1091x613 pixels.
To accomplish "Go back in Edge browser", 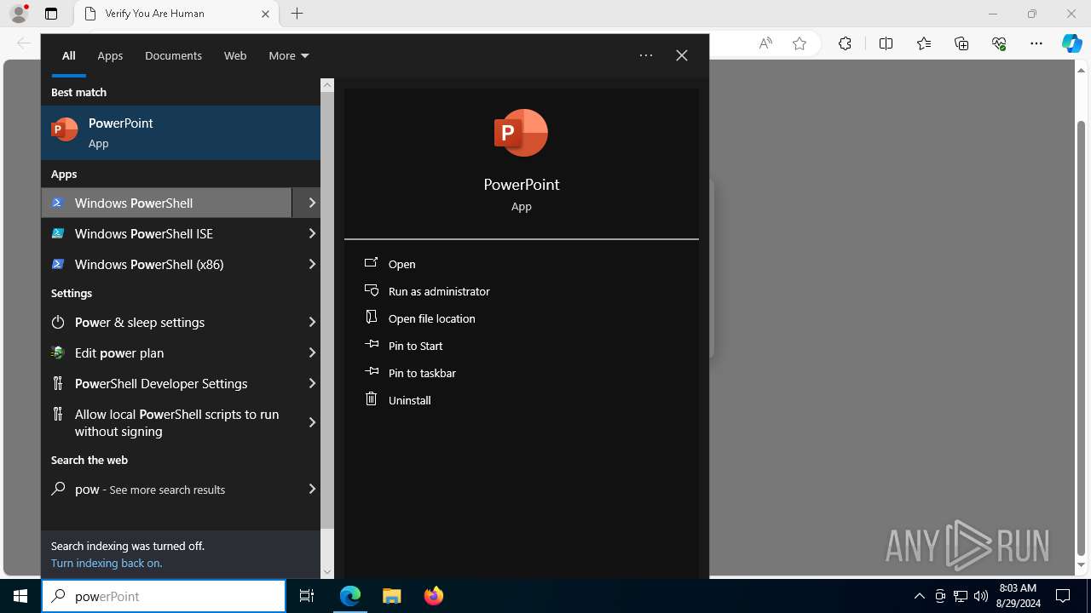I will 24,43.
